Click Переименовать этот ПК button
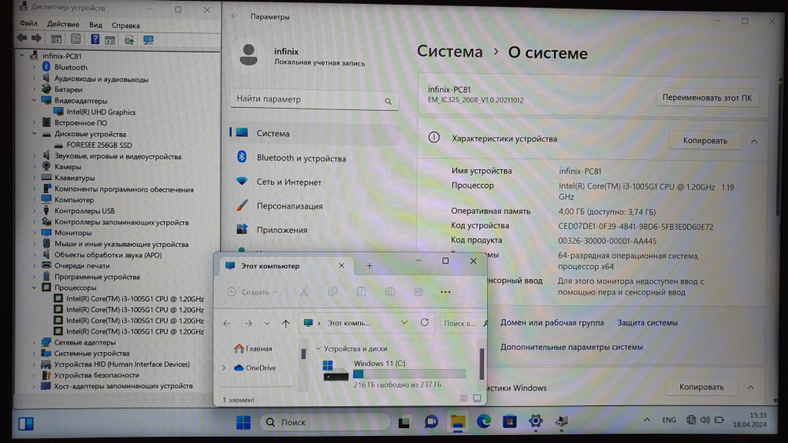Viewport: 788px width, 443px height. click(707, 98)
